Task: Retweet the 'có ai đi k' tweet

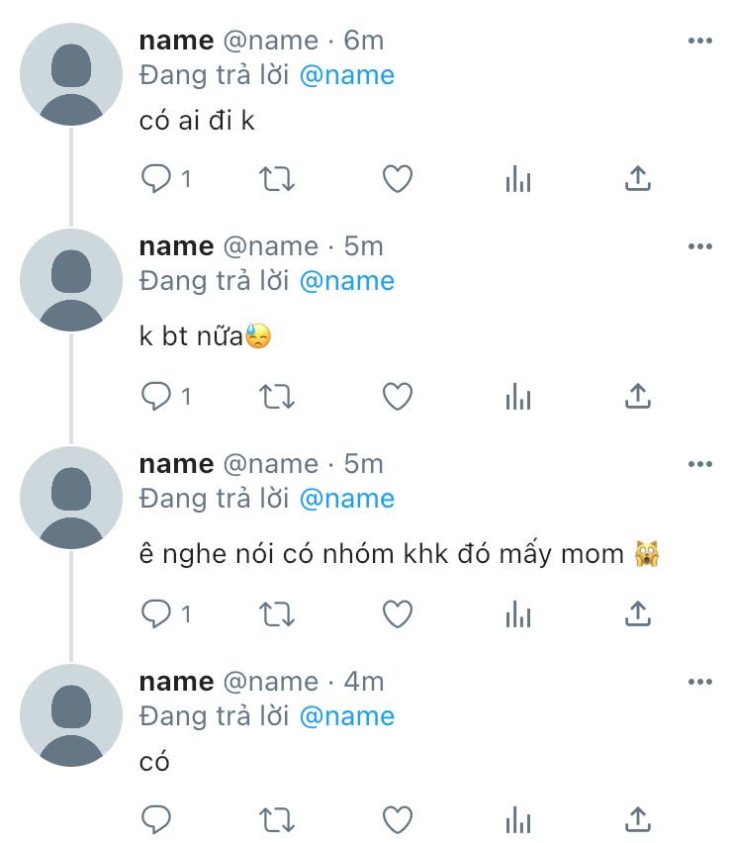Action: click(277, 179)
